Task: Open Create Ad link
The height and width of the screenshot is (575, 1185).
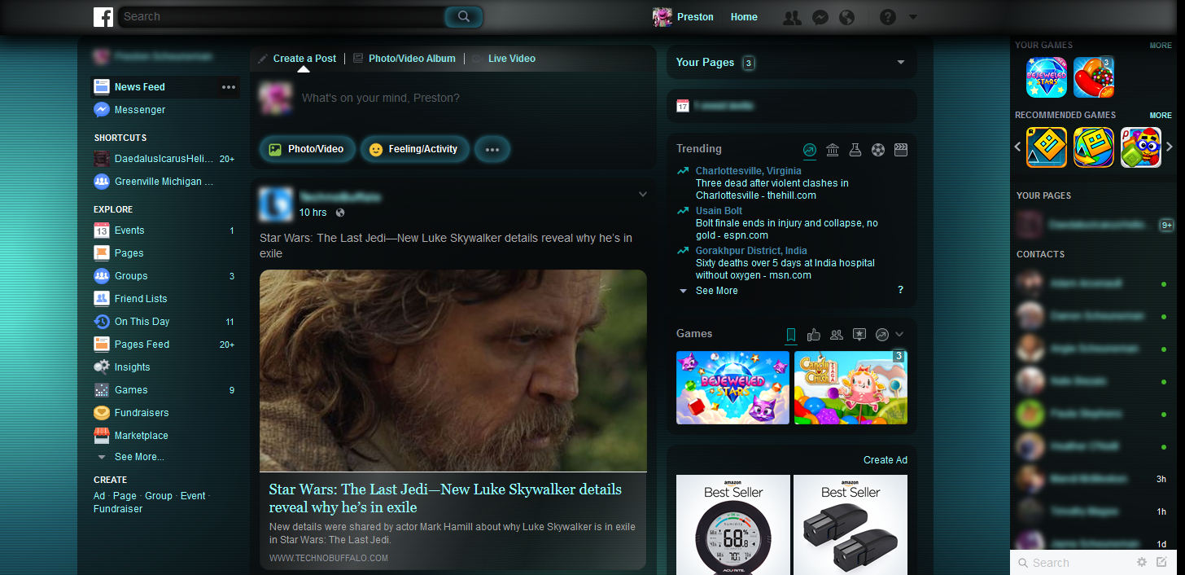Action: 885,460
